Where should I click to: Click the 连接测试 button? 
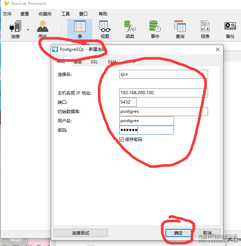coord(81,233)
